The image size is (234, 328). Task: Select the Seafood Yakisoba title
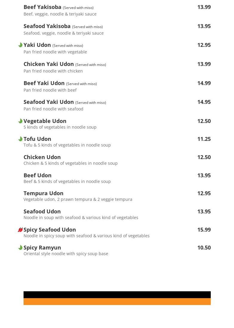(x=47, y=26)
